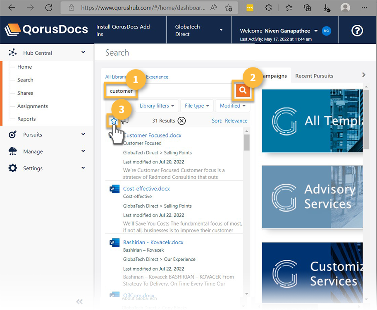Open the File type dropdown
Image resolution: width=377 pixels, height=310 pixels.
tap(197, 106)
